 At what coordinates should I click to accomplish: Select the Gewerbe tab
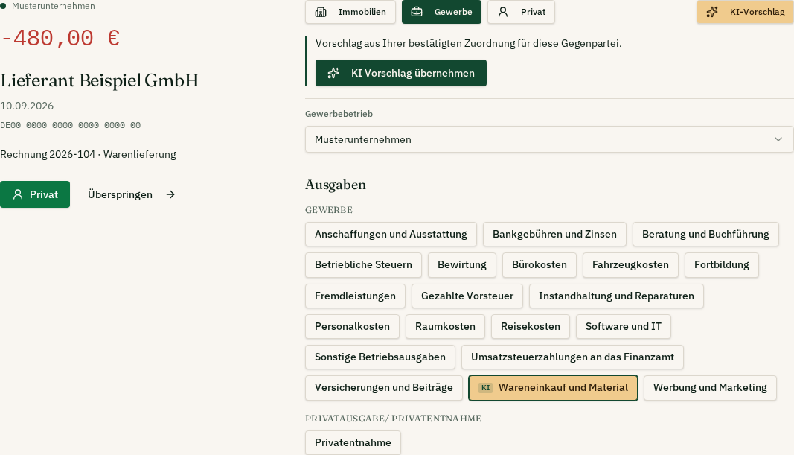[x=441, y=12]
